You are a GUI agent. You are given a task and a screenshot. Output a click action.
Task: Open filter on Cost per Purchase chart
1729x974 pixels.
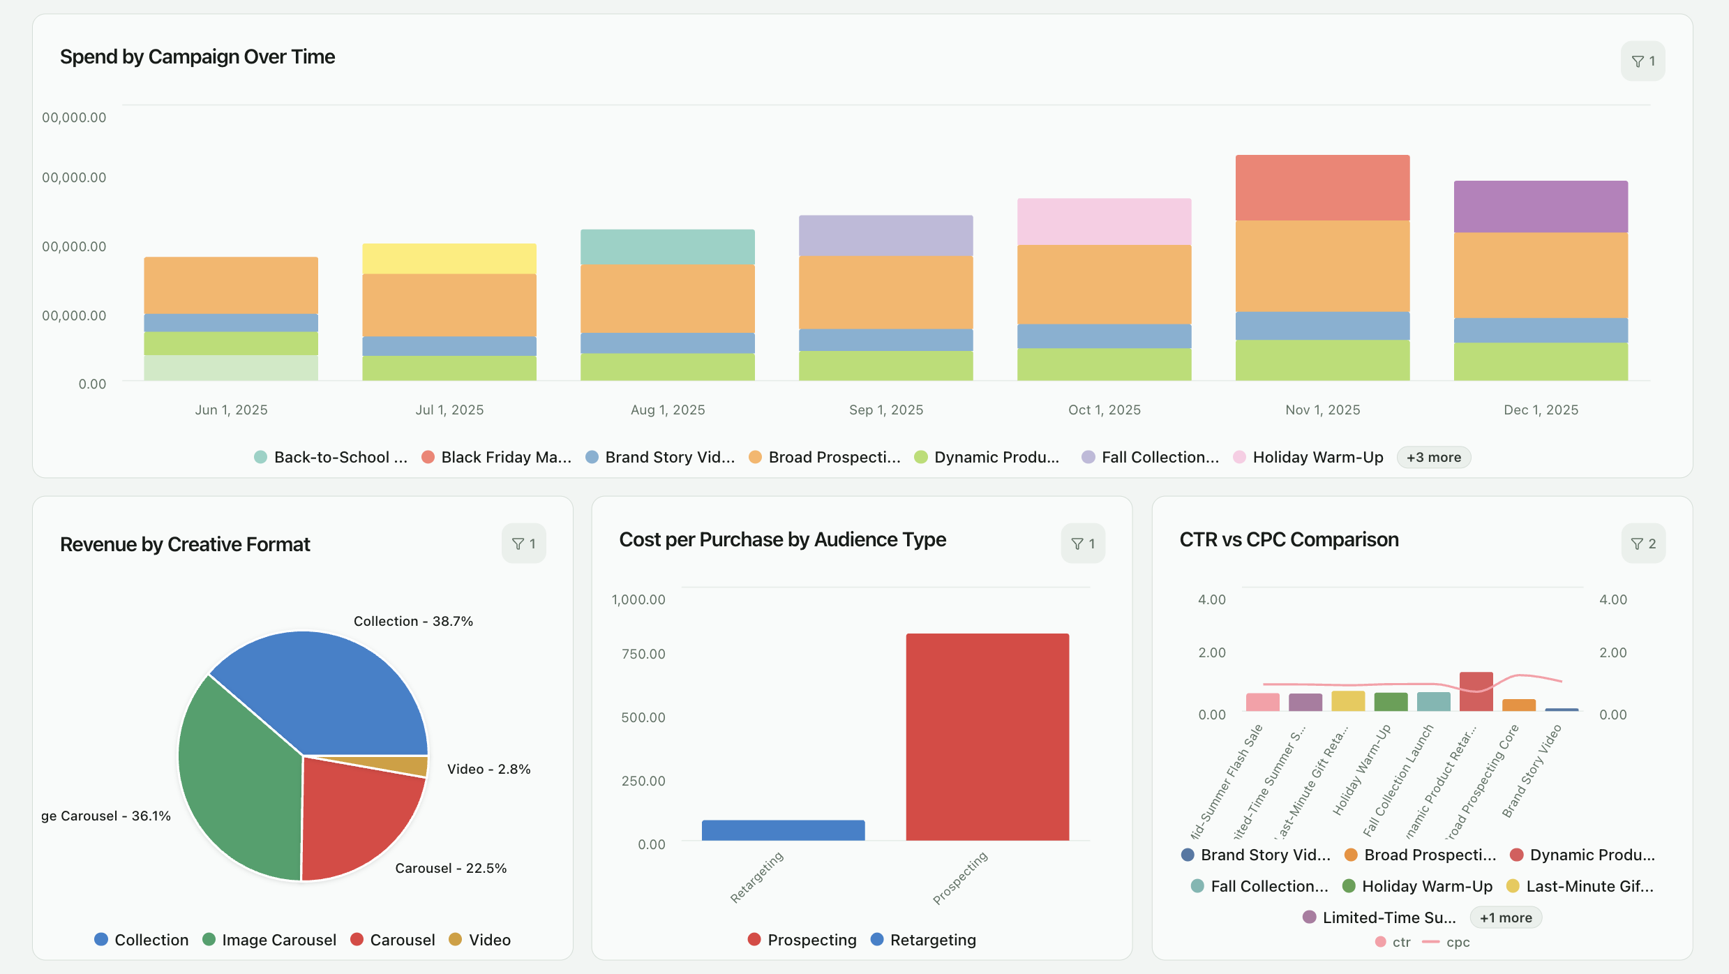(x=1083, y=543)
